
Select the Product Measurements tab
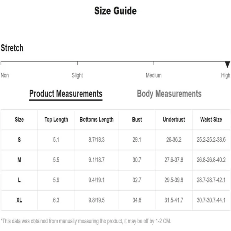click(66, 94)
